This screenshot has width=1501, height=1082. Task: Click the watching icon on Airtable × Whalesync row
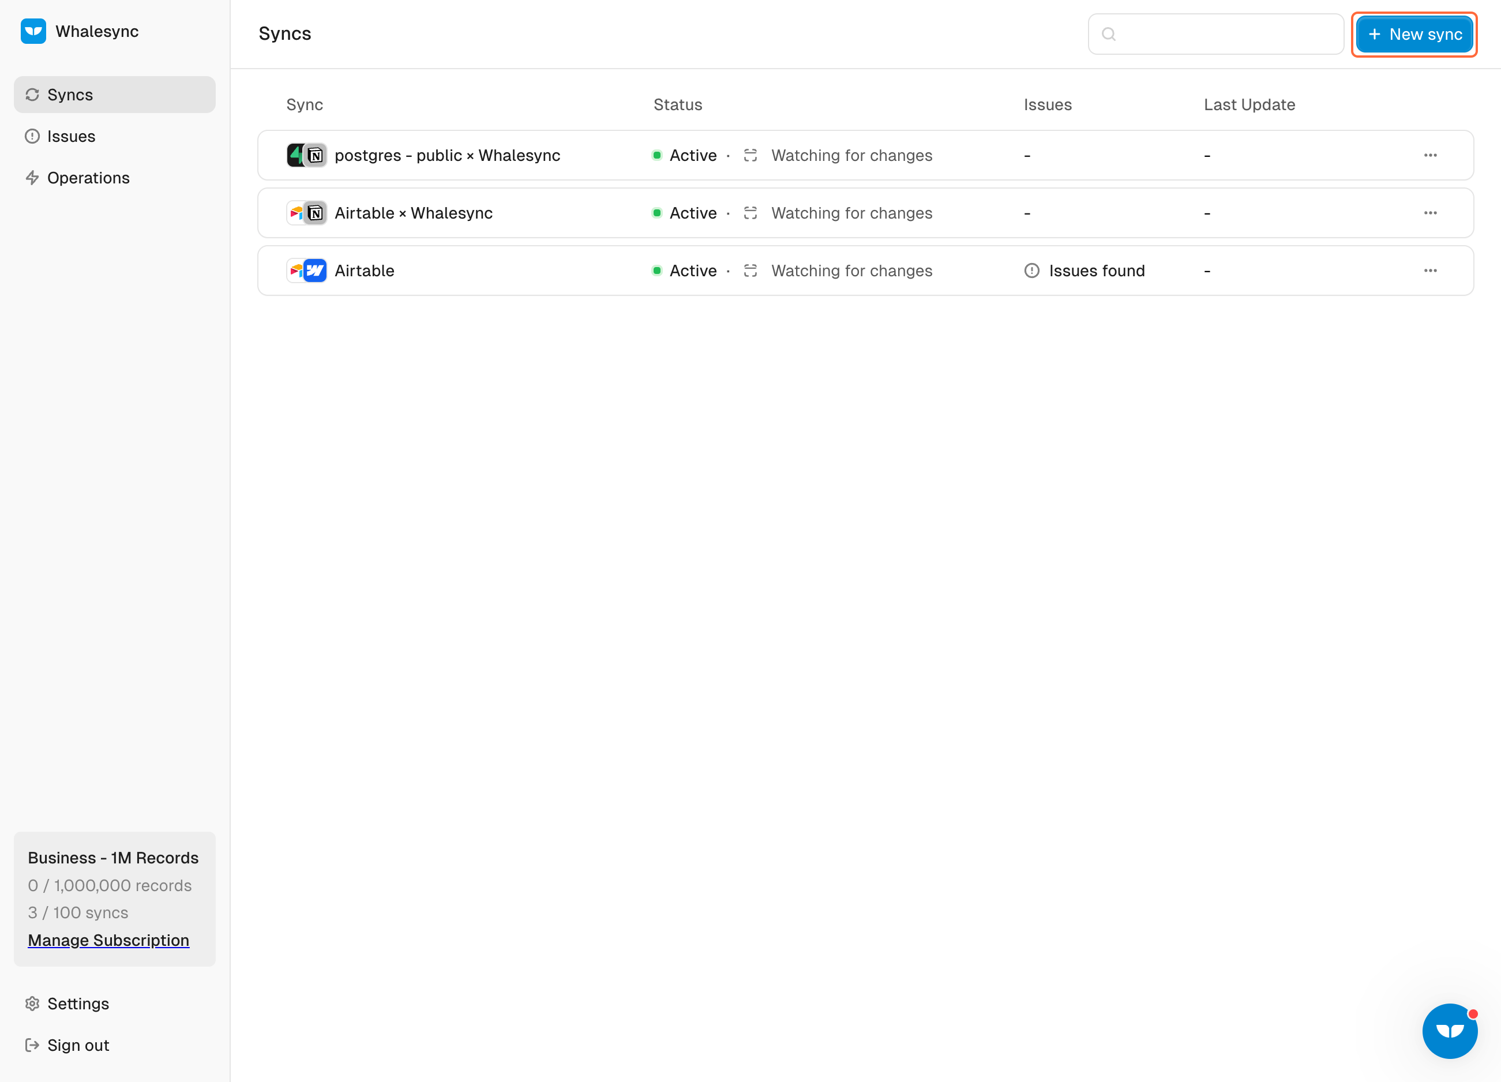[x=750, y=213]
